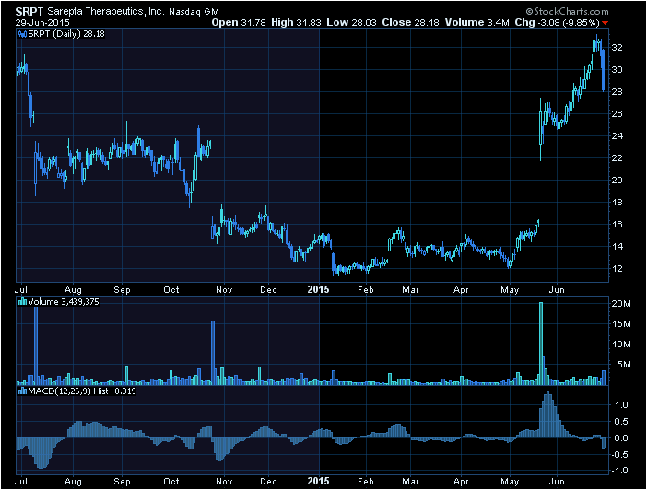The image size is (647, 490).
Task: Click the 28 label on the price axis
Action: click(x=617, y=91)
